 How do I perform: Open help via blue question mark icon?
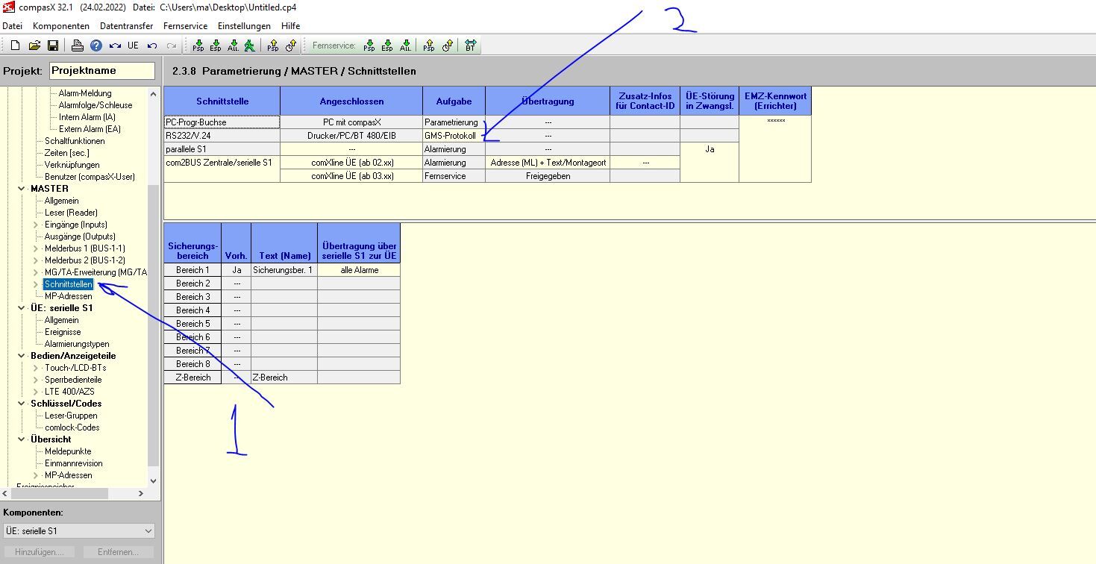[x=96, y=46]
